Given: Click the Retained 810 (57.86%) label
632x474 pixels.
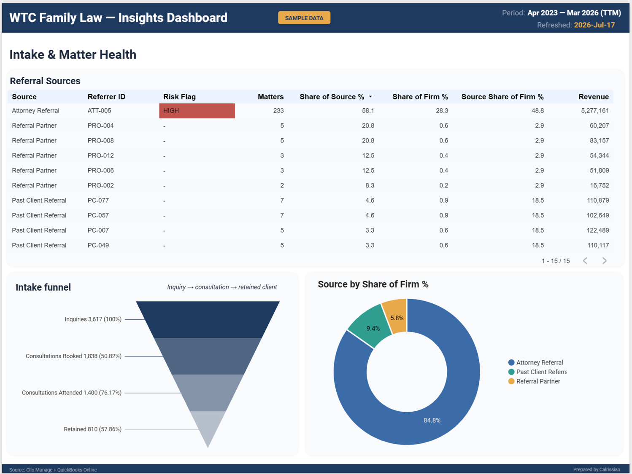Looking at the screenshot, I should [x=92, y=429].
